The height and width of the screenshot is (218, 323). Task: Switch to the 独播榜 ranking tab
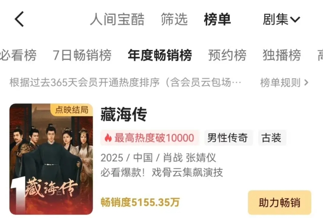(x=282, y=55)
